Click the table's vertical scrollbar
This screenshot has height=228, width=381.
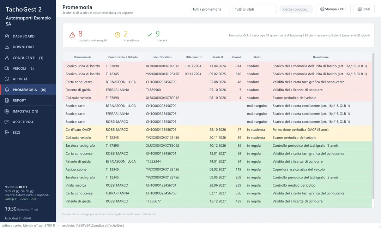coord(373,125)
